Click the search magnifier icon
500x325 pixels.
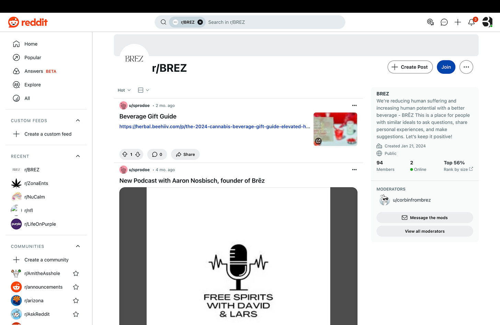click(x=163, y=22)
